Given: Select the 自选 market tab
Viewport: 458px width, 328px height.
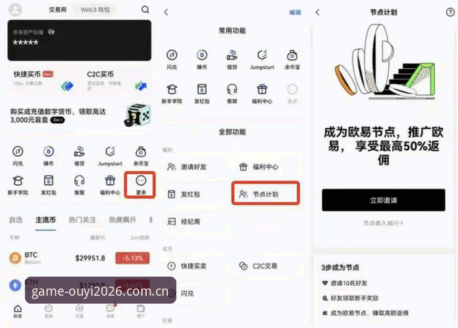Looking at the screenshot, I should [16, 220].
